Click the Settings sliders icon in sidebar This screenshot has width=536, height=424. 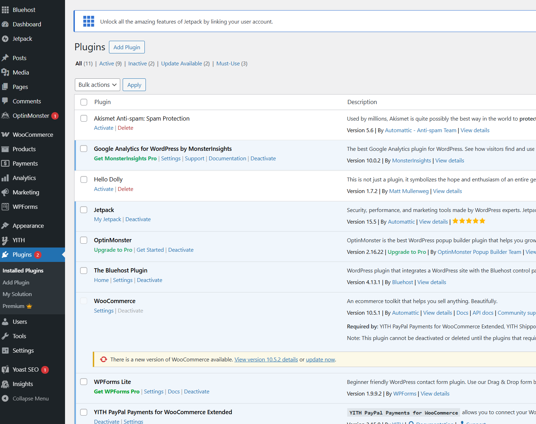(x=5, y=351)
